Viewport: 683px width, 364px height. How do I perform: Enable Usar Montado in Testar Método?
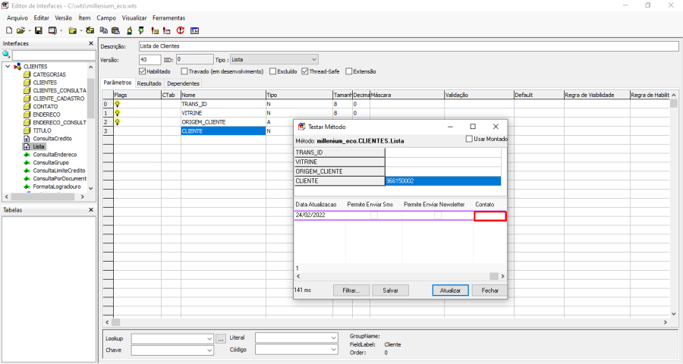point(469,139)
